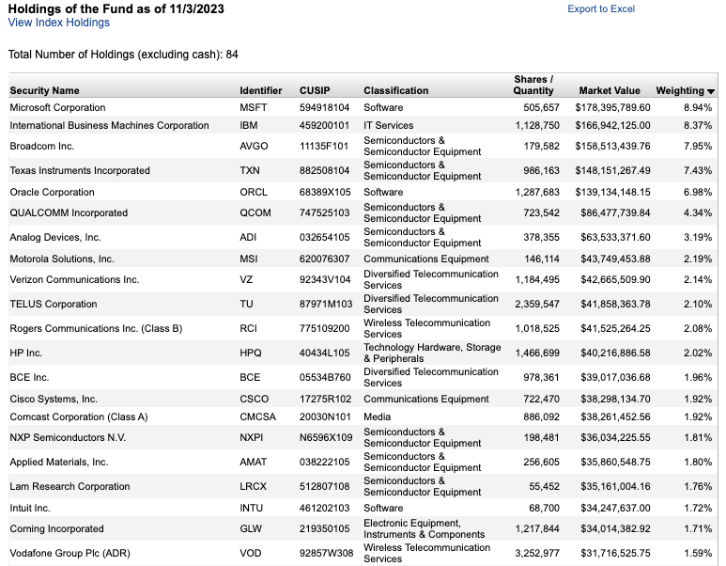Click IT Services classification cell
Viewport: 726px width, 566px height.
pyautogui.click(x=389, y=126)
